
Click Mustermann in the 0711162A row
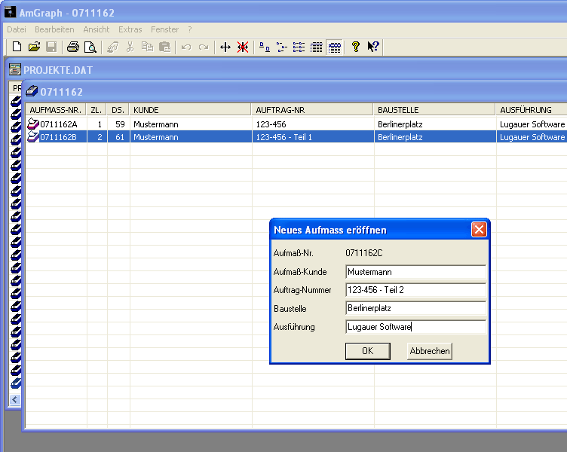click(156, 124)
